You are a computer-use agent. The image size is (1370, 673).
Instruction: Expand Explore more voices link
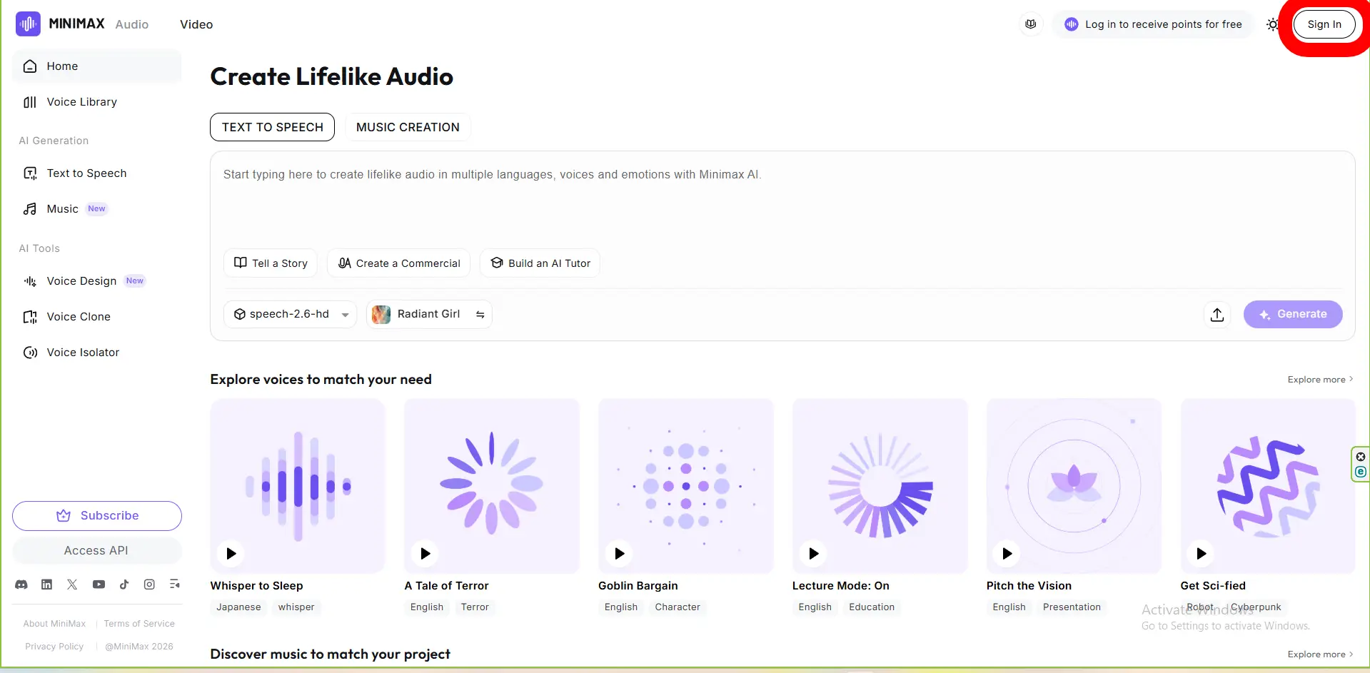1319,380
